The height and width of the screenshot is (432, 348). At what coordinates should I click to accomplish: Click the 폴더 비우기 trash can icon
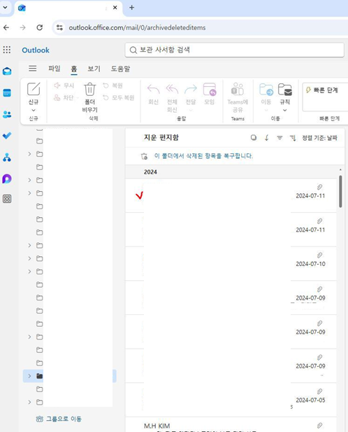tap(89, 89)
